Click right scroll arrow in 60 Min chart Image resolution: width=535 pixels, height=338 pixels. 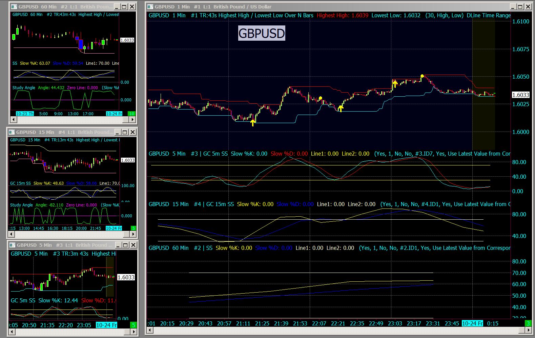(x=133, y=120)
